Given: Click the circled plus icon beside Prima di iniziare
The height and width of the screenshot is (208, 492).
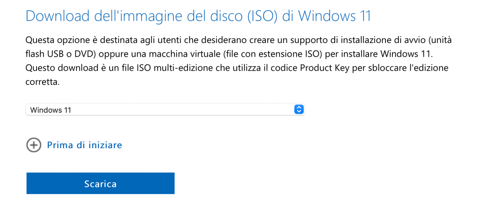Looking at the screenshot, I should pyautogui.click(x=33, y=145).
